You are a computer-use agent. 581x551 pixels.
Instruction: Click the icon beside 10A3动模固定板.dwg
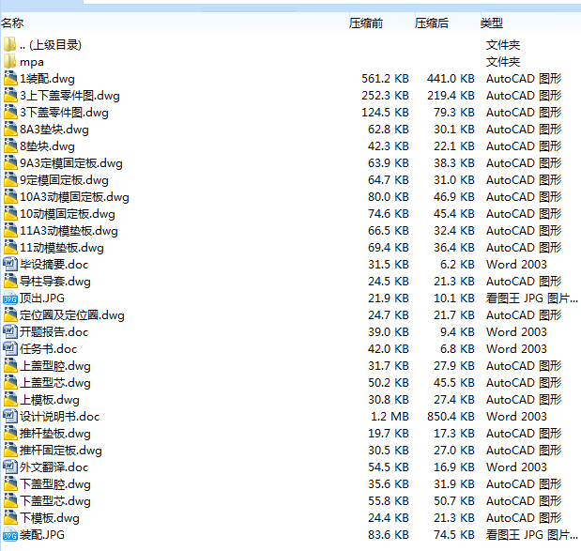click(x=10, y=197)
